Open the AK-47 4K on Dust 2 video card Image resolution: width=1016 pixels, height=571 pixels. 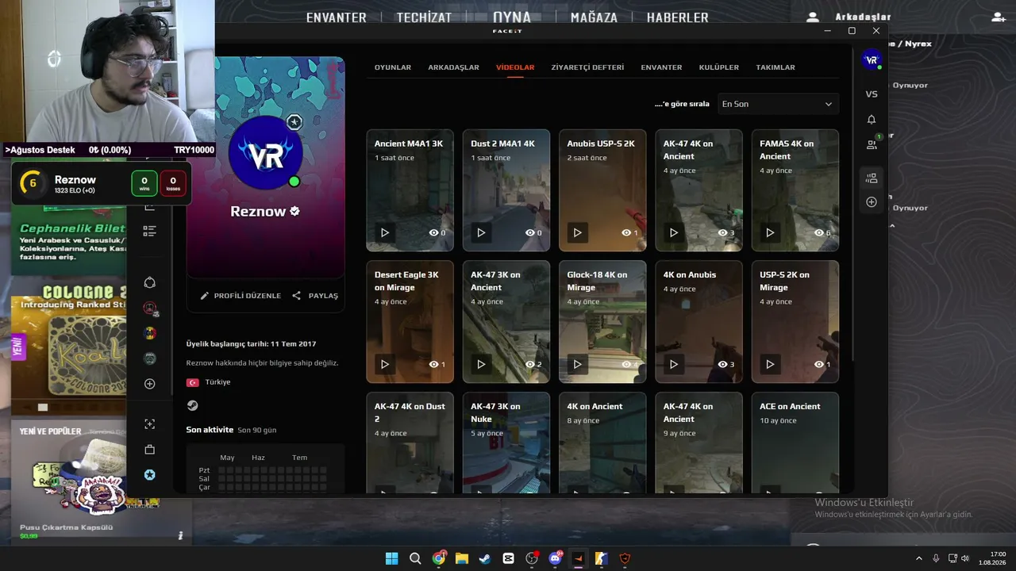click(410, 443)
